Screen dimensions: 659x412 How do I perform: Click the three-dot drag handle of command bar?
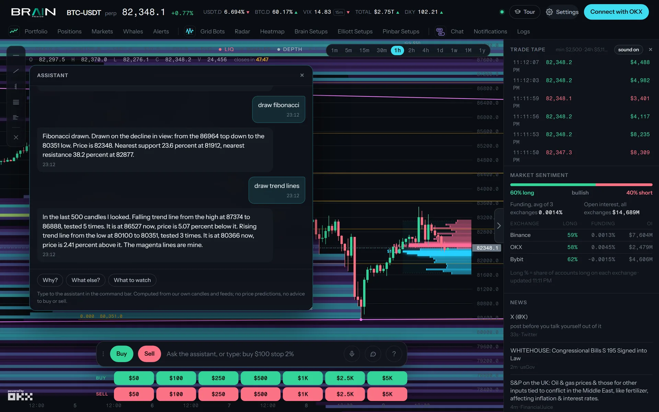click(103, 354)
